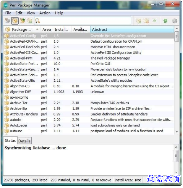Switch to the Status tab
Viewport: 183px width, 188px height.
pos(10,140)
